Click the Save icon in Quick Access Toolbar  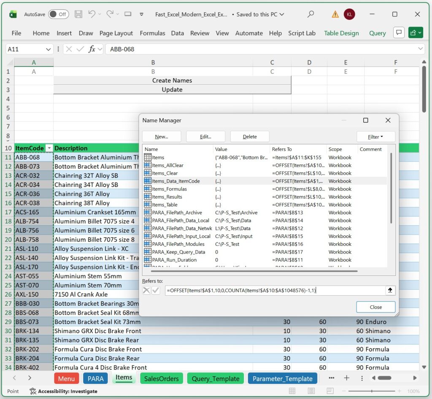78,14
